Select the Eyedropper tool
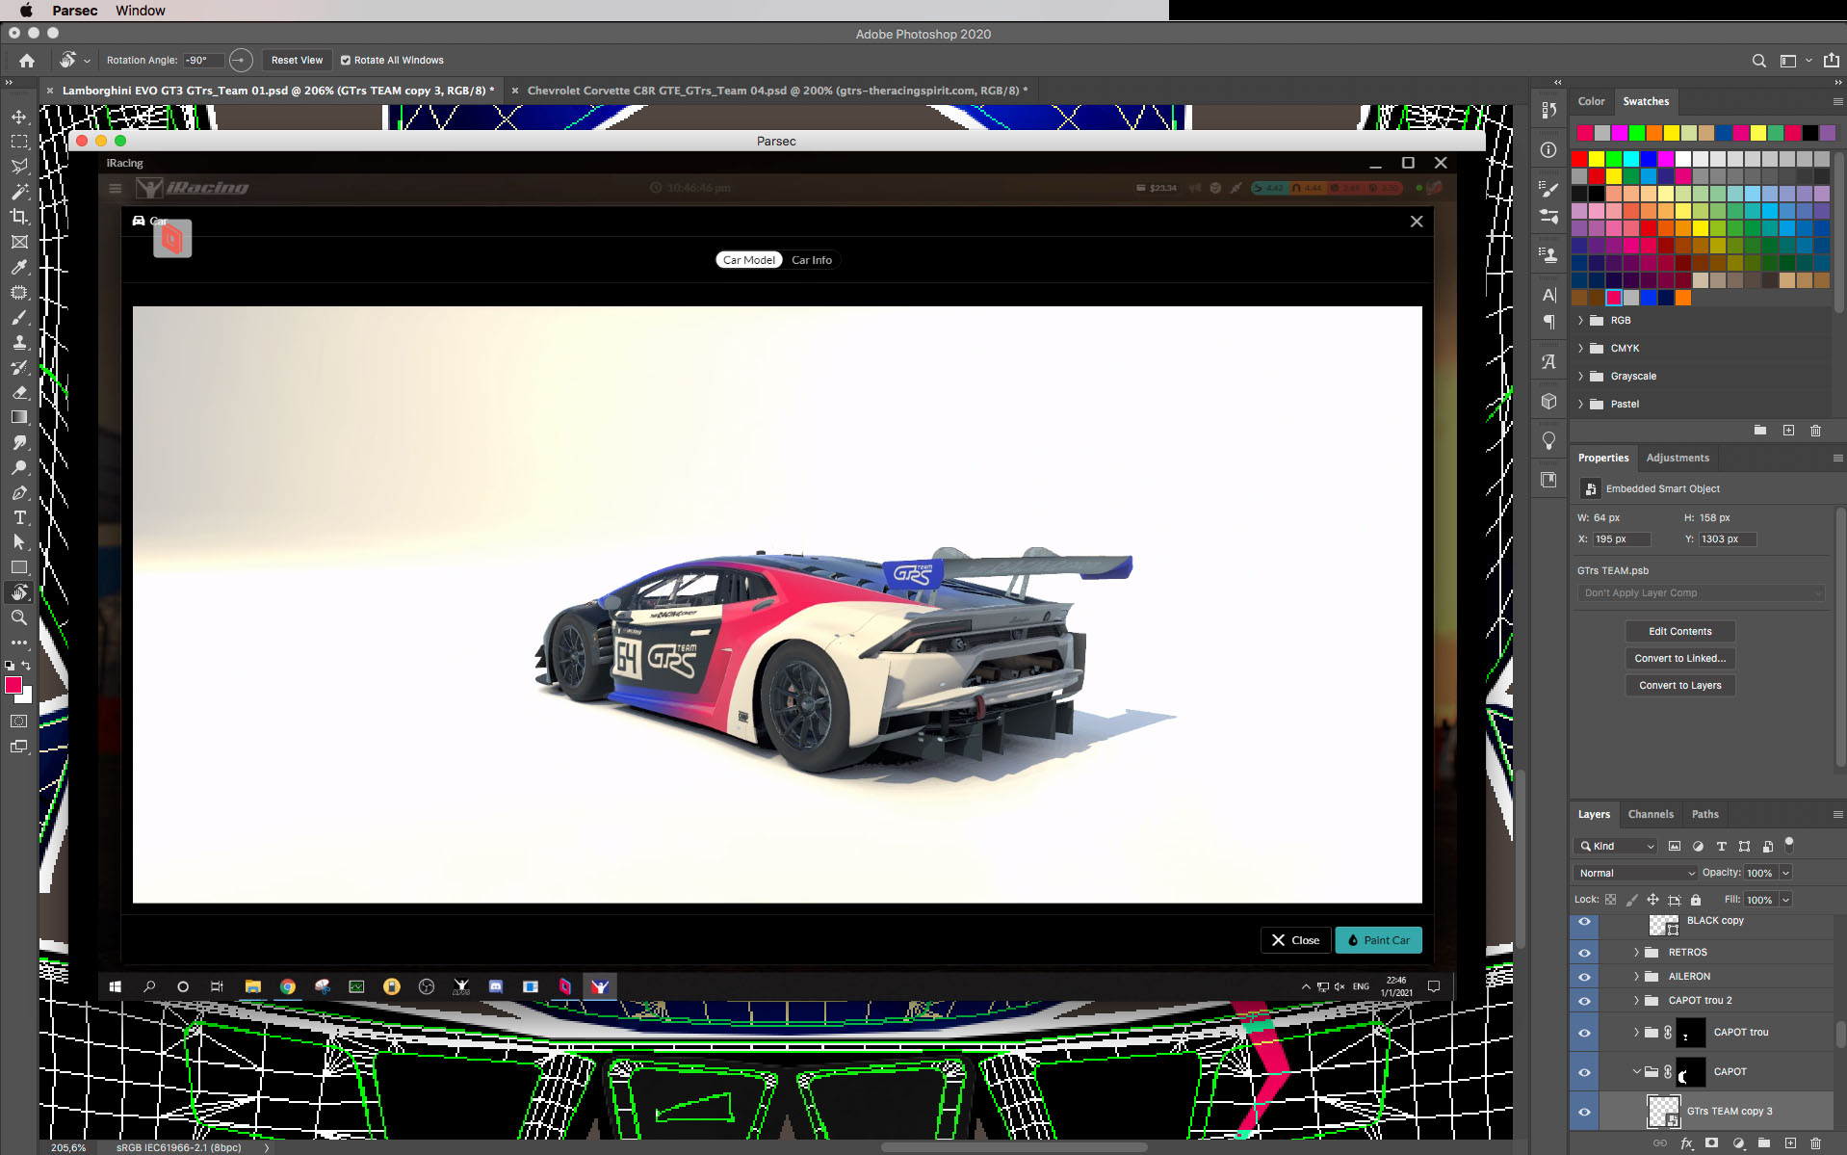Image resolution: width=1847 pixels, height=1155 pixels. tap(19, 267)
